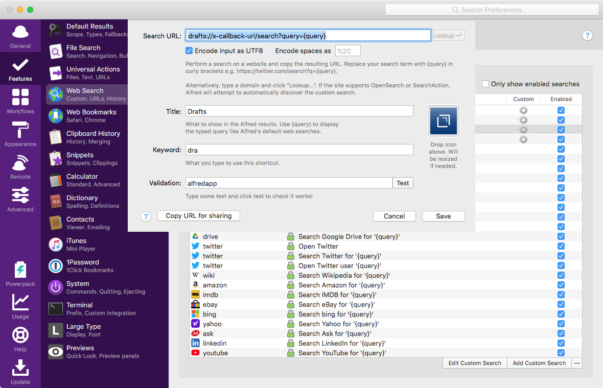The height and width of the screenshot is (388, 603).
Task: Disable the linkedin search checkbox
Action: (561, 343)
